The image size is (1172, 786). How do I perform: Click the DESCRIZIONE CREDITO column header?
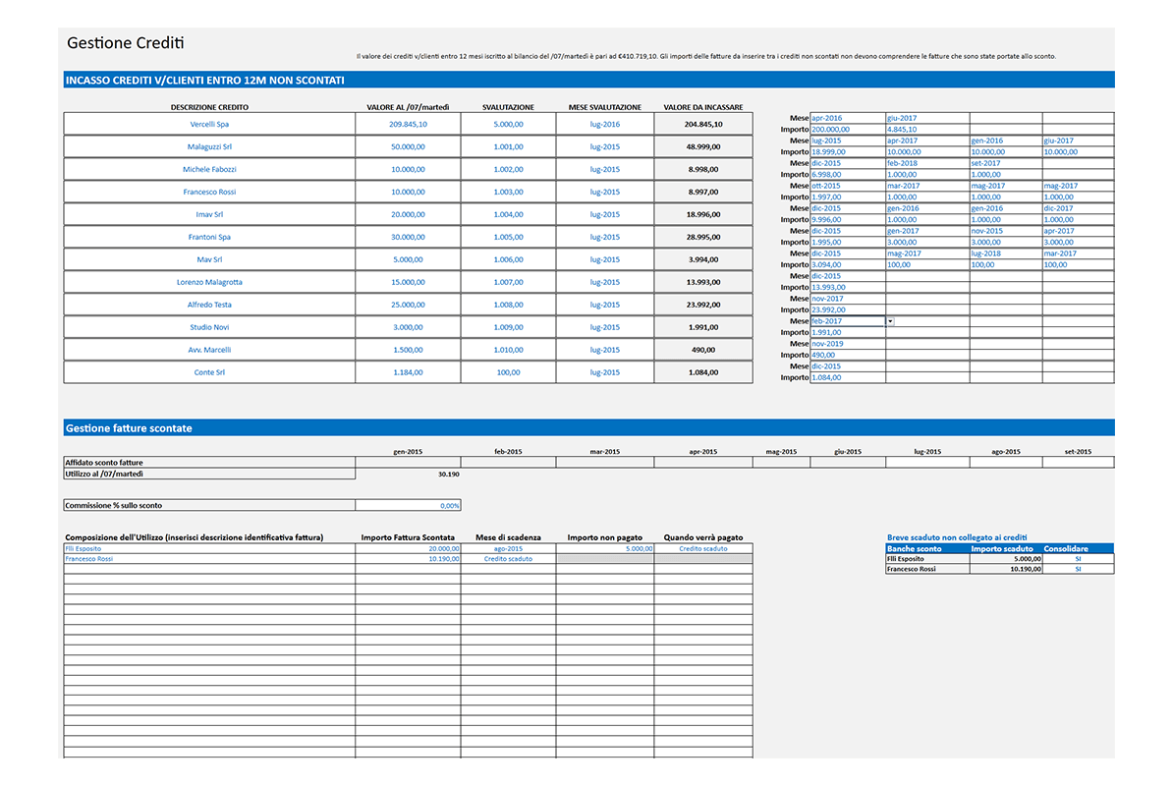click(x=209, y=107)
